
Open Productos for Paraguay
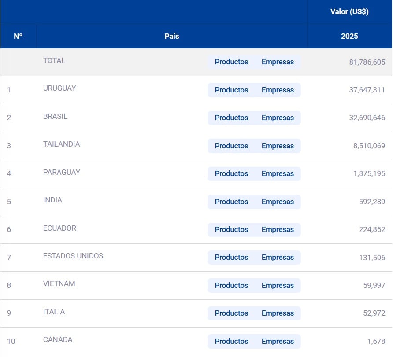[231, 174]
